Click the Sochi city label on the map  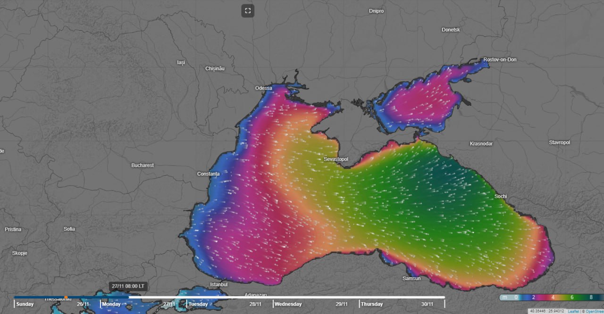click(501, 196)
